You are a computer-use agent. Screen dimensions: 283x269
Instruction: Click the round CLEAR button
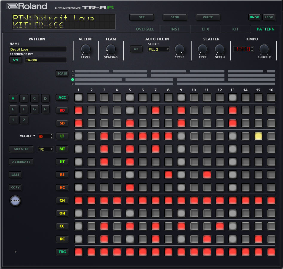pyautogui.click(x=15, y=201)
